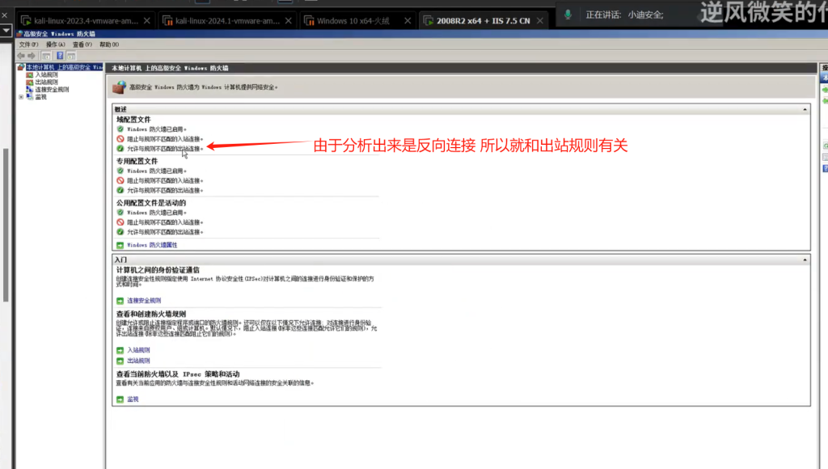
Task: Click the red block icon under 域配置文件
Action: [x=120, y=139]
